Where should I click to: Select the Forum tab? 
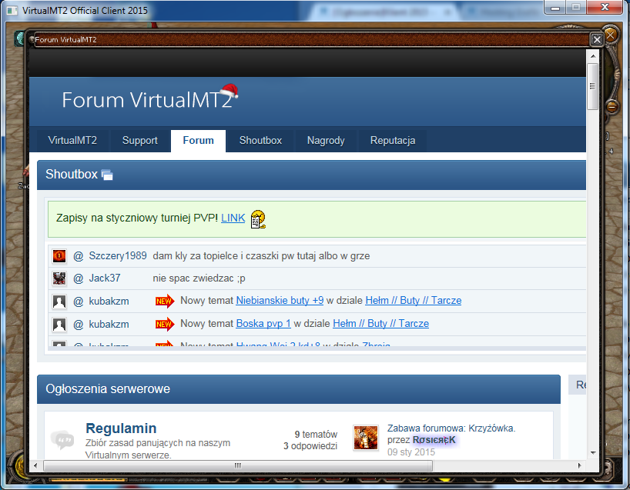[x=198, y=141]
